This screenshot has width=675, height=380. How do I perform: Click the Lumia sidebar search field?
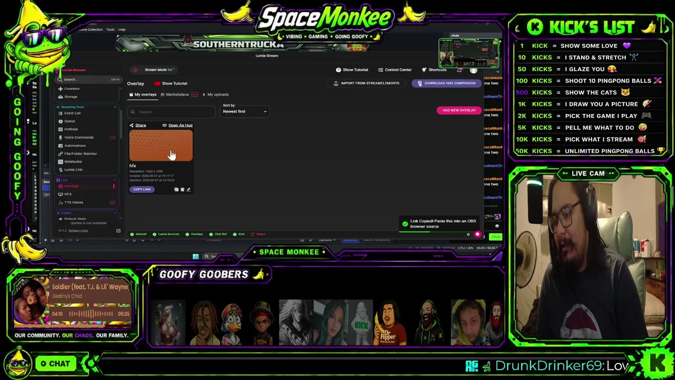[x=89, y=79]
